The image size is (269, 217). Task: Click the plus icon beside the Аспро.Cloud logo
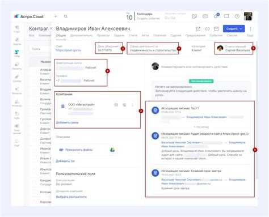point(56,16)
